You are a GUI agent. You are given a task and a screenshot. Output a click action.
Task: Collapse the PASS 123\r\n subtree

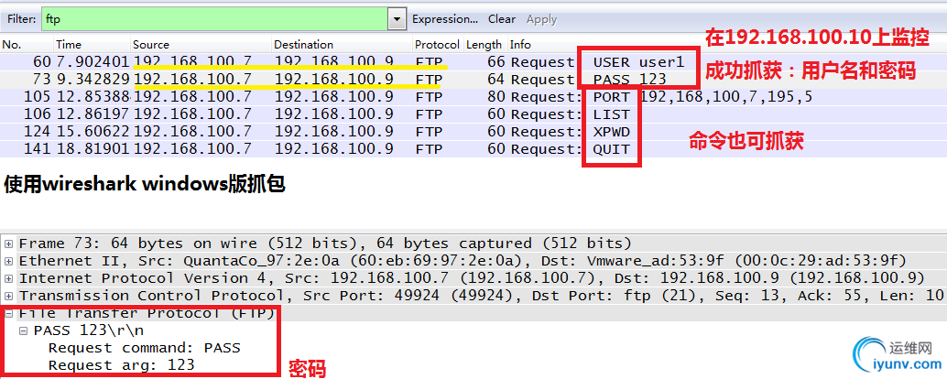[x=25, y=330]
